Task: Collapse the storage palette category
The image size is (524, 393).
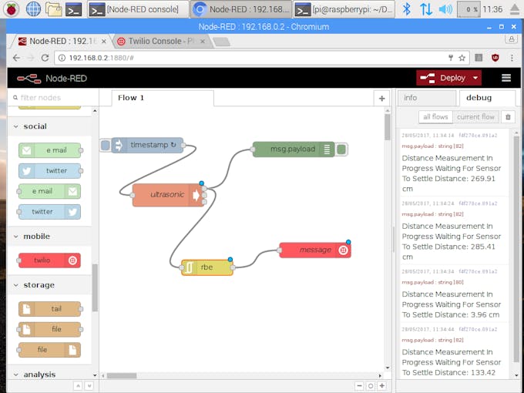Action: point(15,285)
